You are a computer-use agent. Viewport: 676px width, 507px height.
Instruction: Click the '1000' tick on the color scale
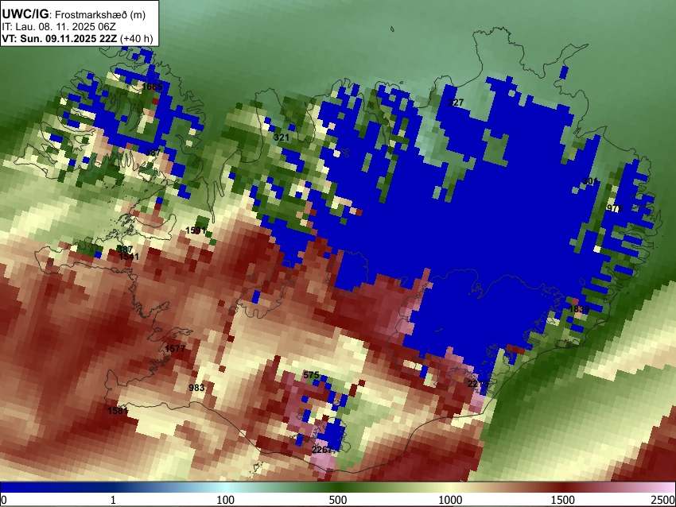[450, 500]
